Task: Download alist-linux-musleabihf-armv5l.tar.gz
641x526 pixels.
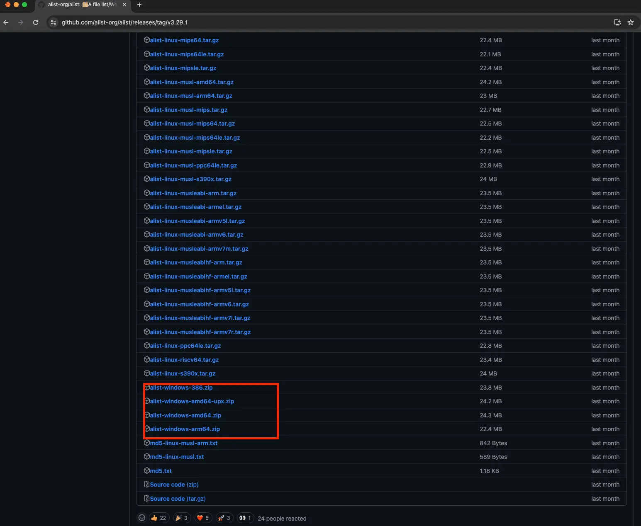Action: (x=200, y=290)
